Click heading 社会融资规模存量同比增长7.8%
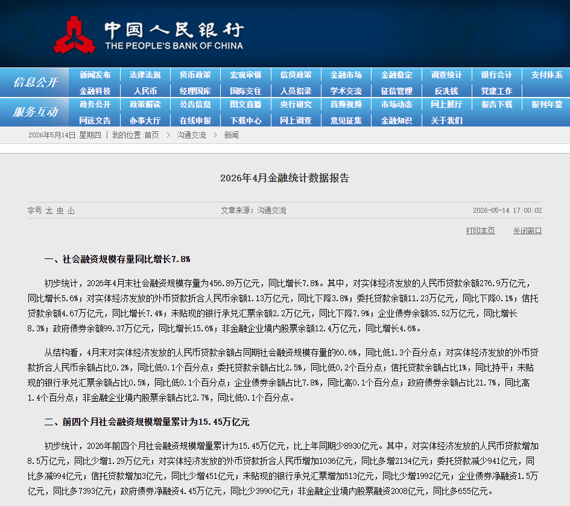Viewport: 570px width, 506px height. 118,259
